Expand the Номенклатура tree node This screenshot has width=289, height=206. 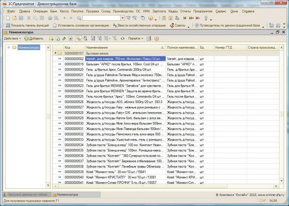point(9,48)
